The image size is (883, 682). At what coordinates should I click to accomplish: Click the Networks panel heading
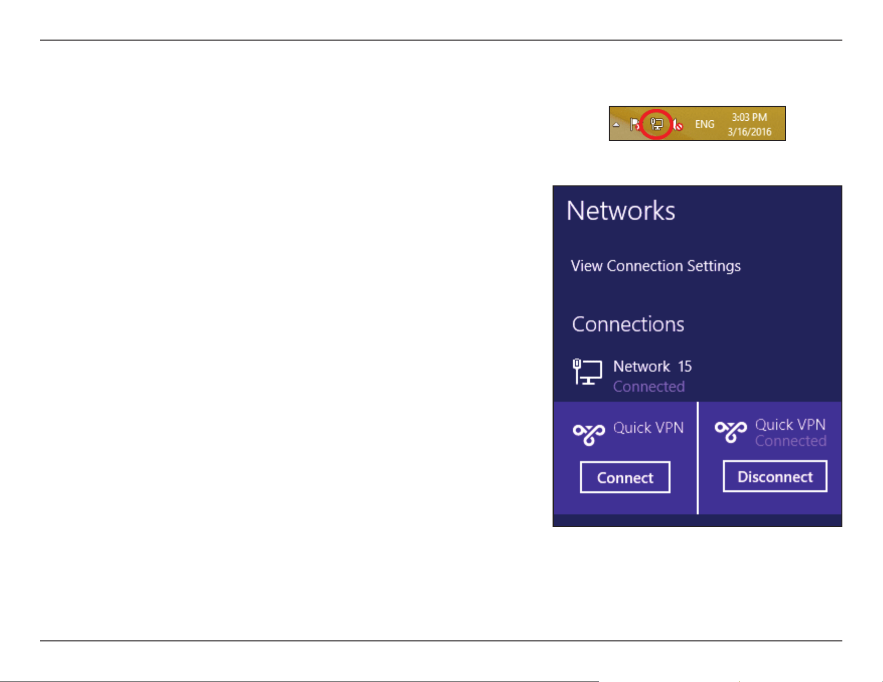coord(621,210)
